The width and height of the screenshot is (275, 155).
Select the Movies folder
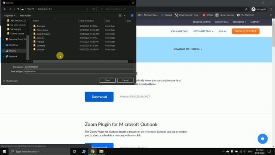[x=40, y=38]
